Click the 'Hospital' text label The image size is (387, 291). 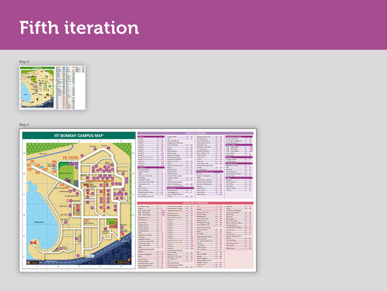click(77, 201)
